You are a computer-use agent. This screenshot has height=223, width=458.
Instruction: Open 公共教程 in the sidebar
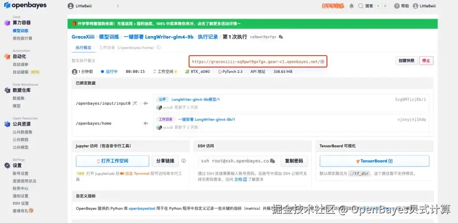20,139
